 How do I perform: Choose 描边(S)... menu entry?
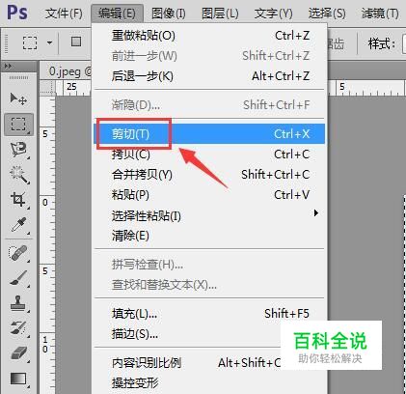coord(187,334)
